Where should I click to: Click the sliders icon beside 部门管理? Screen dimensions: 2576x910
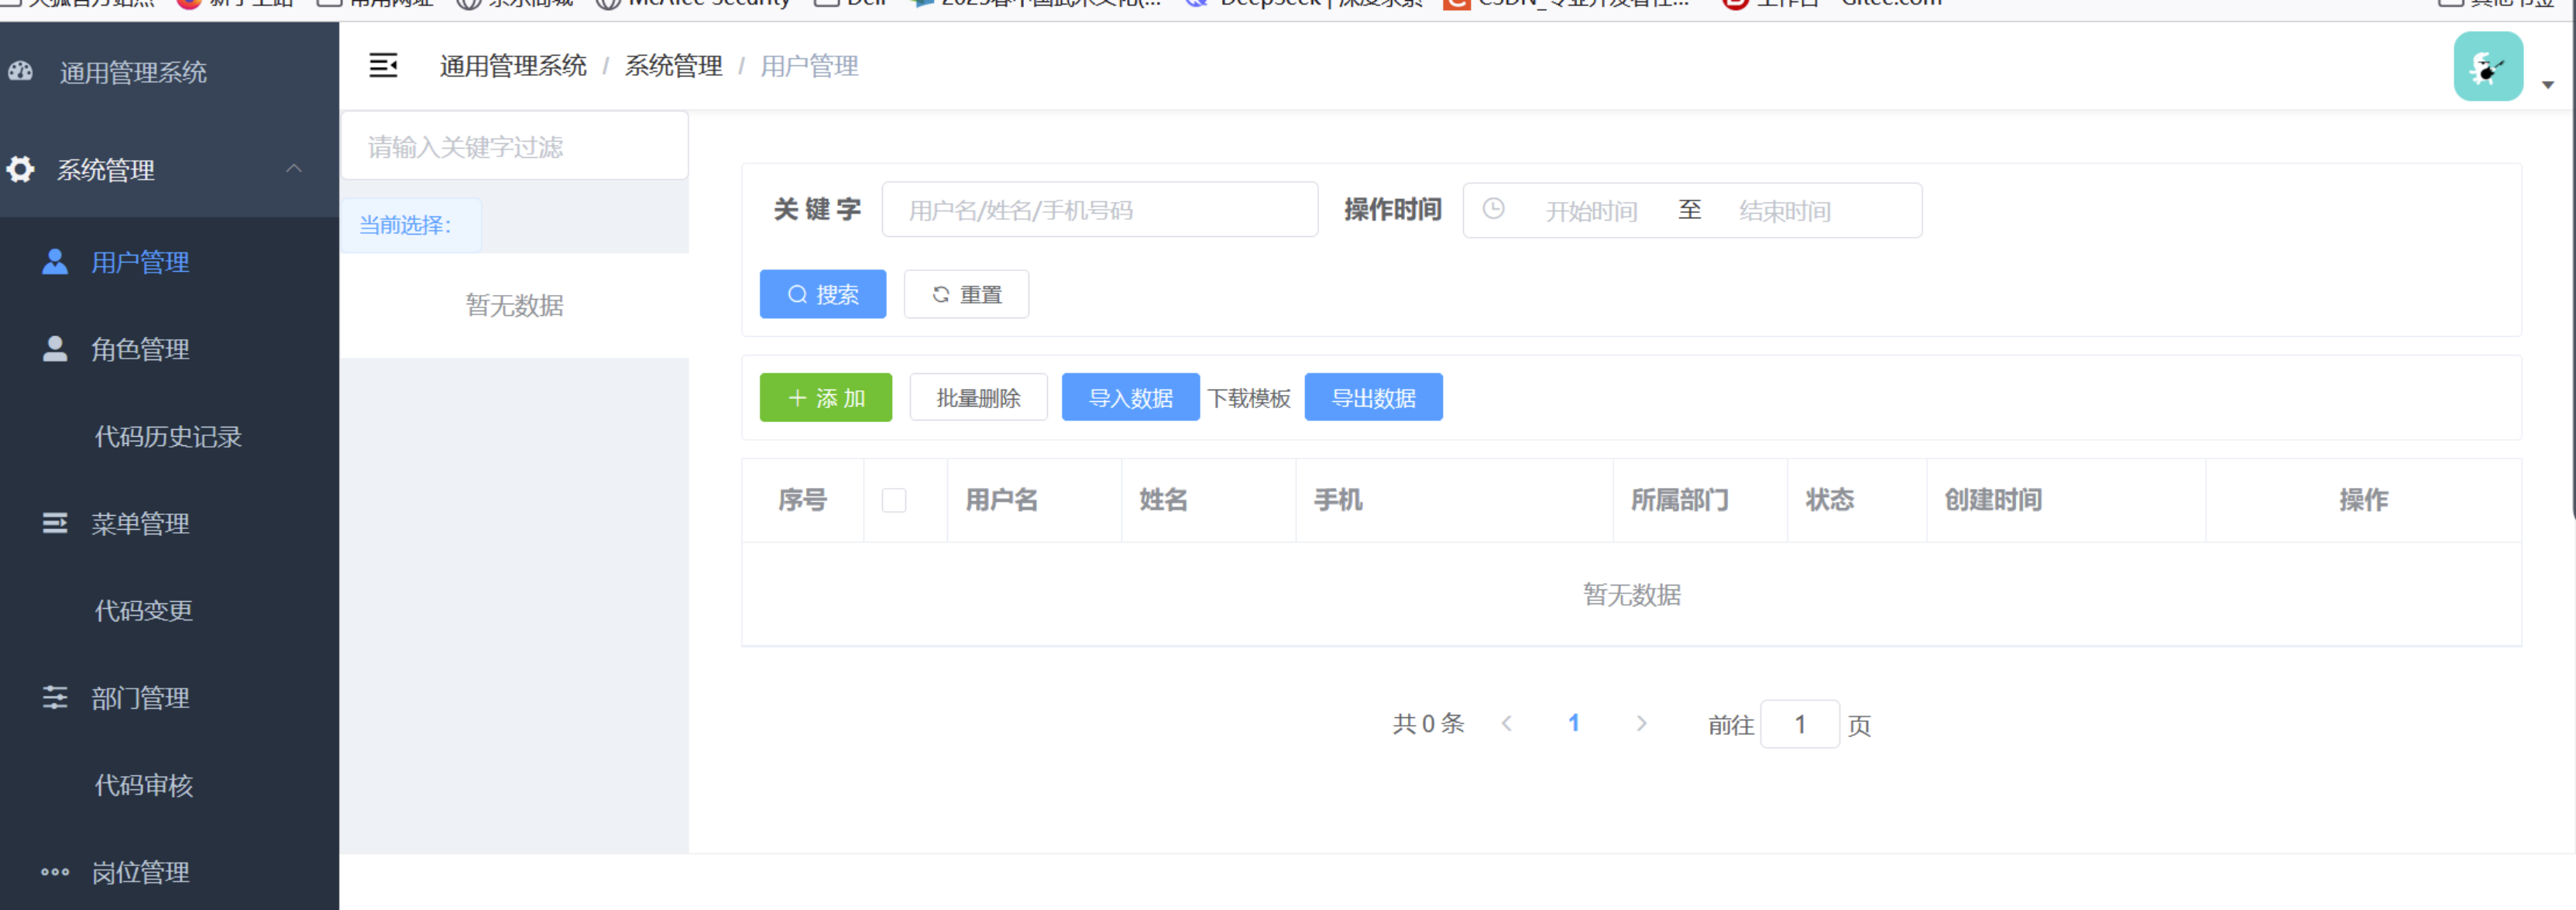[x=55, y=697]
